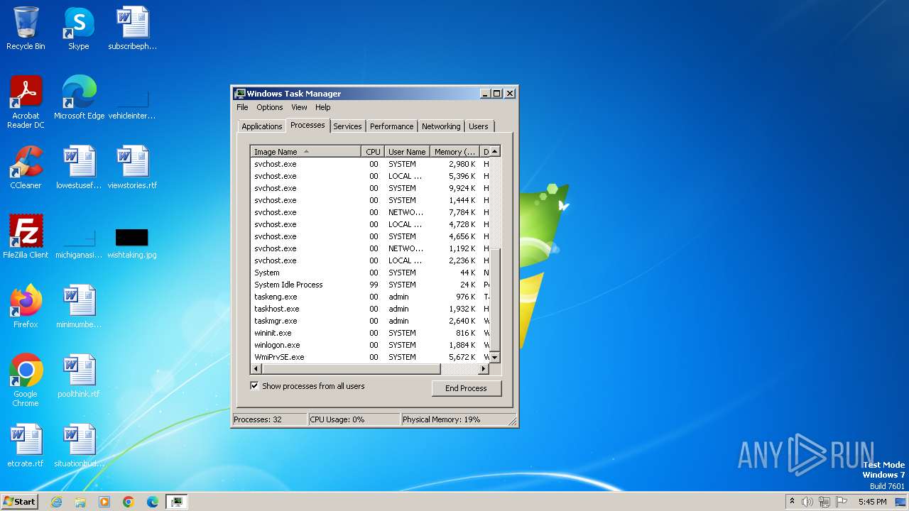Open the Options menu

click(x=270, y=107)
